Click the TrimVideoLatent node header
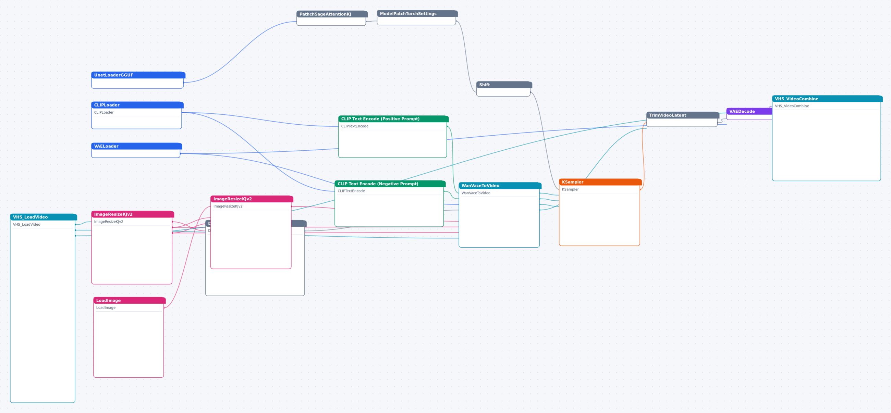Screen dimensions: 891x413 (682, 115)
